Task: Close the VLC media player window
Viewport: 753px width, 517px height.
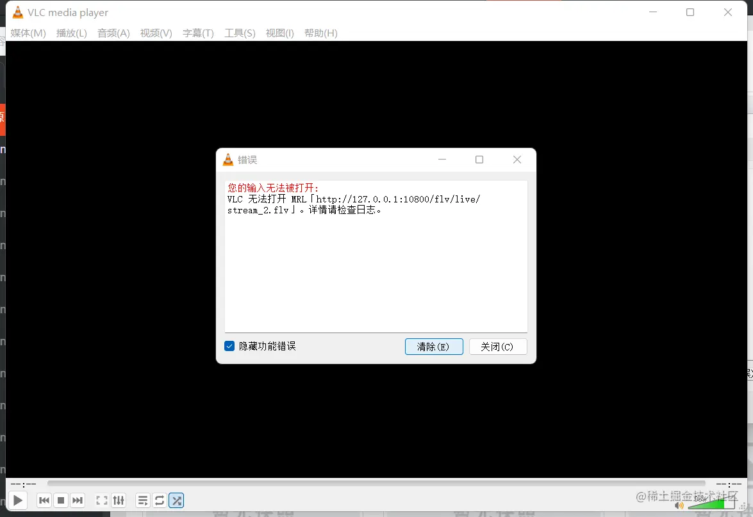Action: pyautogui.click(x=727, y=12)
